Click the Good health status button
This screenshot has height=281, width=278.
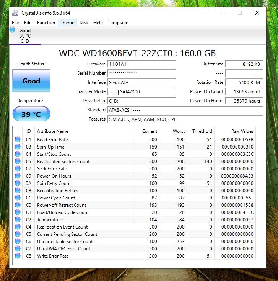coord(31,81)
